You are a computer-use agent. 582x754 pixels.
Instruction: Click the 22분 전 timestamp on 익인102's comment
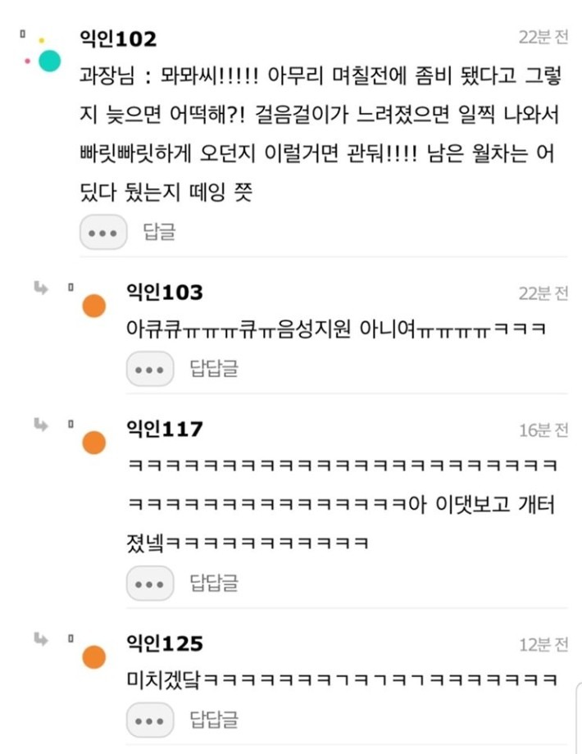(543, 37)
